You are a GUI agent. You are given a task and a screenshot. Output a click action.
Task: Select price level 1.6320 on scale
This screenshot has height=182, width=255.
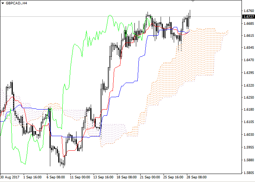pyautogui.click(x=249, y=85)
